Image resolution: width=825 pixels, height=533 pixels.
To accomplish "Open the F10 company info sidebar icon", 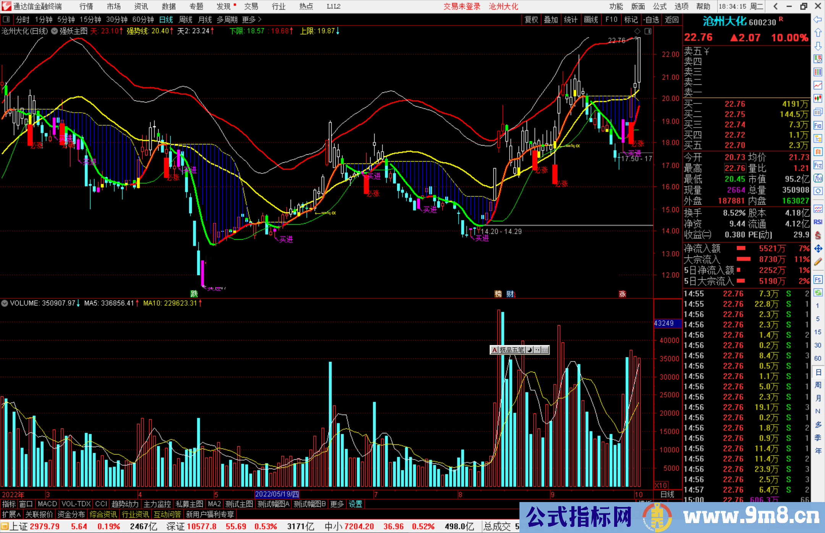I will [818, 125].
